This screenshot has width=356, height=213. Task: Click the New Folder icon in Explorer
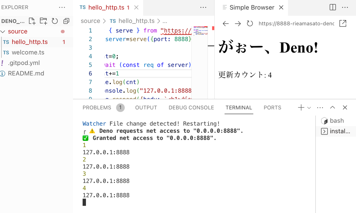43,21
